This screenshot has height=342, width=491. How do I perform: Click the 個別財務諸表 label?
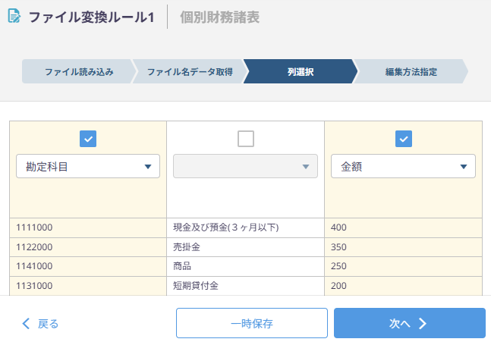click(x=219, y=17)
